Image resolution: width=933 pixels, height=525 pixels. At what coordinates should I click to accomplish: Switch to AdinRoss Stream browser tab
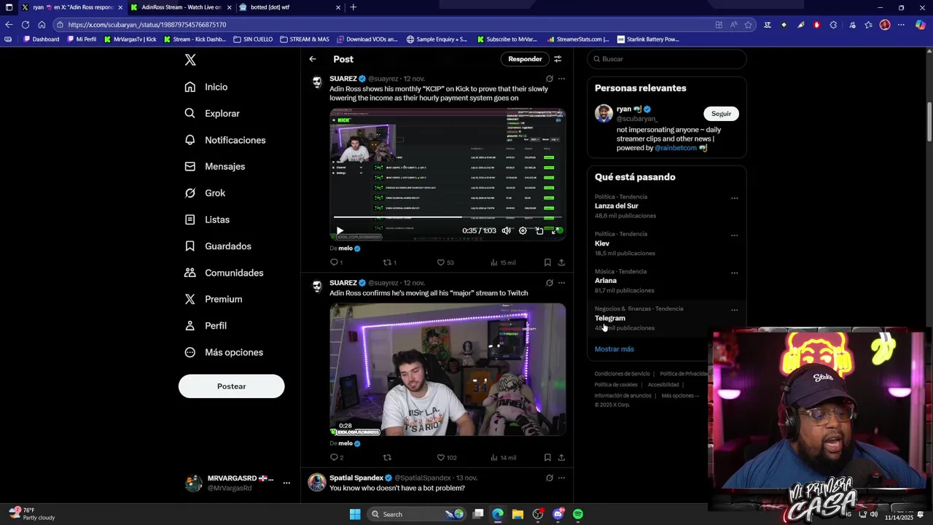pos(181,7)
